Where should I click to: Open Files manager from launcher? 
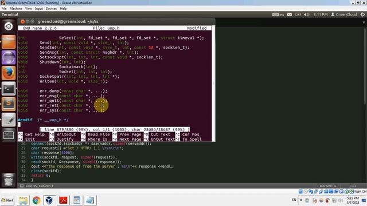9,42
